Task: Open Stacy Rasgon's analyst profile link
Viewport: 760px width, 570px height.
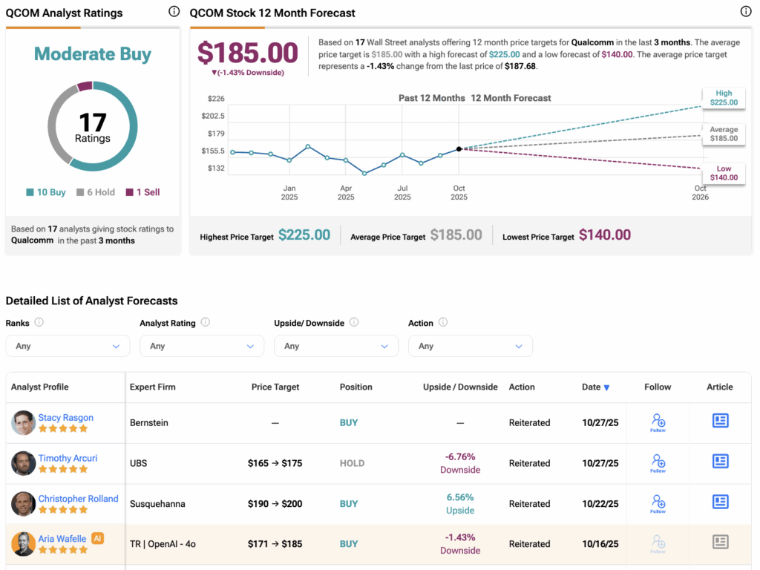Action: [65, 418]
